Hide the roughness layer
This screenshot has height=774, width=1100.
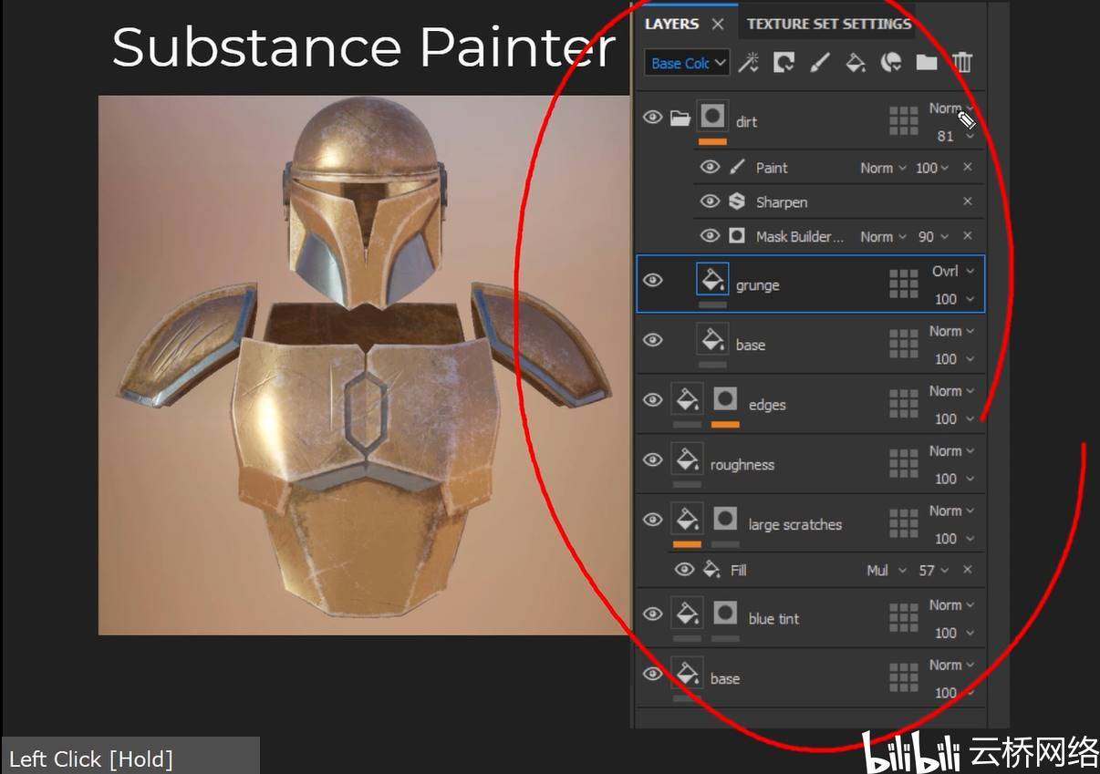click(x=652, y=459)
